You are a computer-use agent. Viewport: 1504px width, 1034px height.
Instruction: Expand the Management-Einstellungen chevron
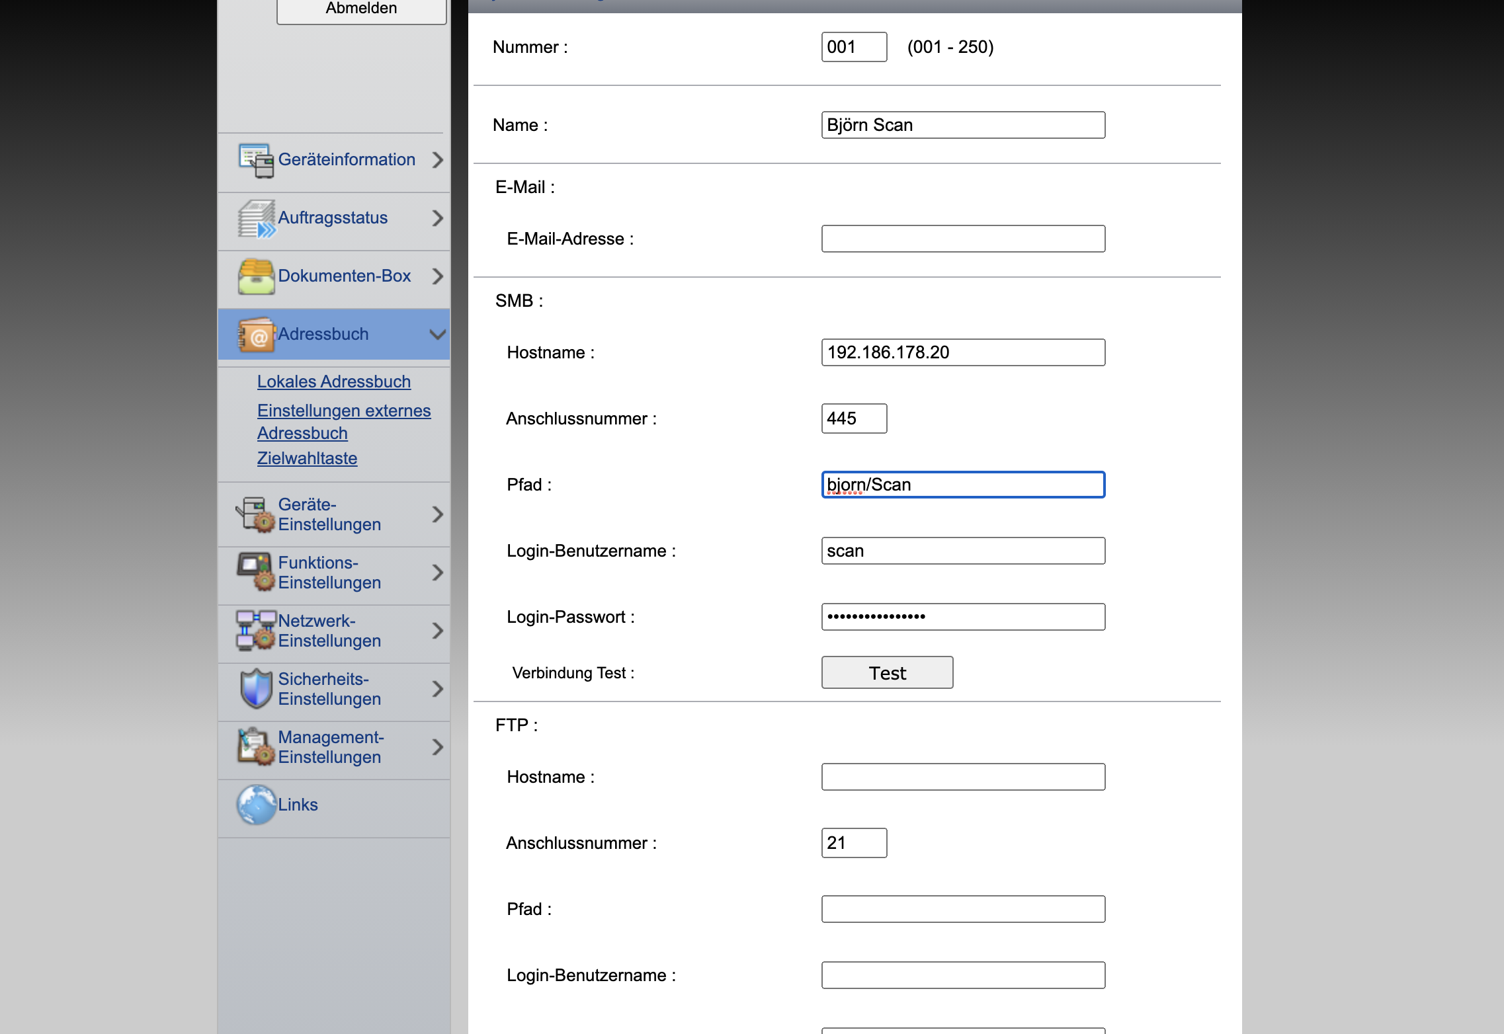[x=437, y=747]
